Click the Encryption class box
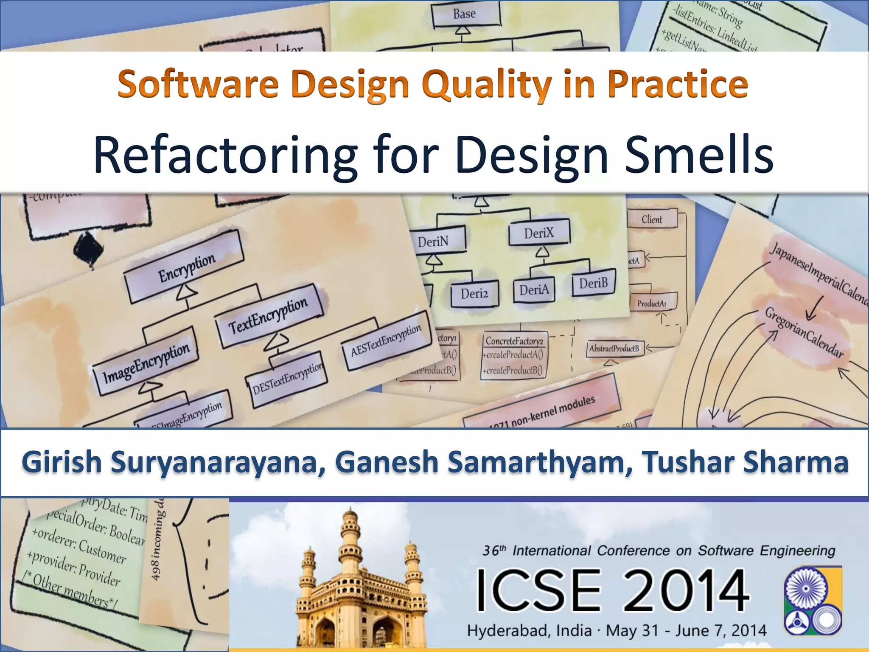This screenshot has width=869, height=652. (x=185, y=267)
